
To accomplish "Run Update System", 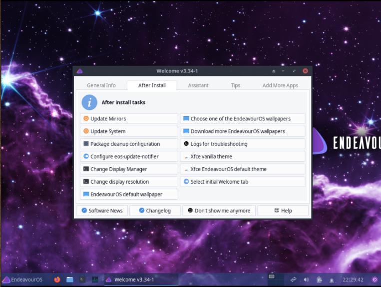I will tap(129, 131).
